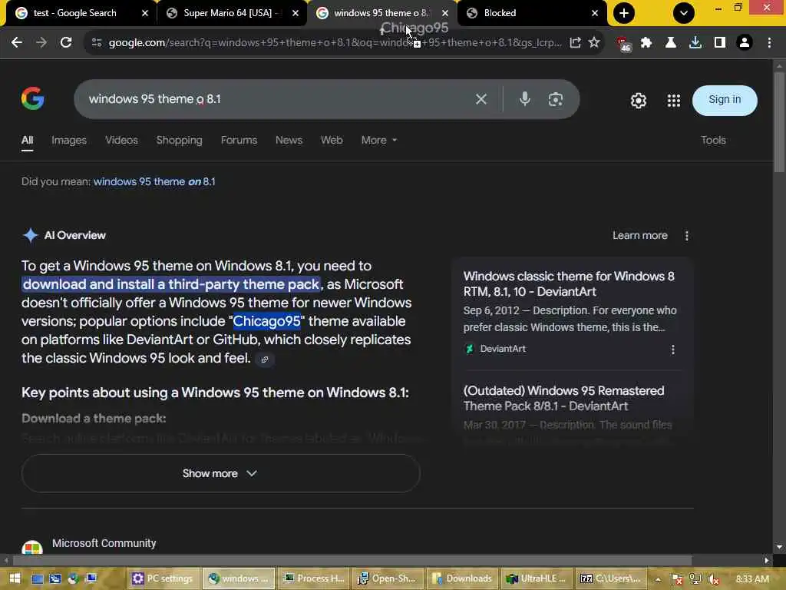
Task: Sign in to Google account
Action: [x=725, y=100]
